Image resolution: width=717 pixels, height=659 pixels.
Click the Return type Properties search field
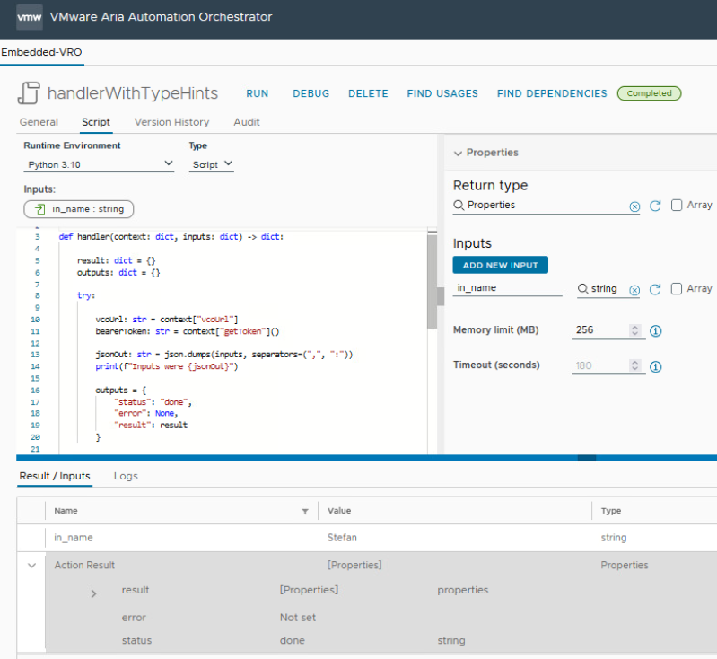coord(546,205)
